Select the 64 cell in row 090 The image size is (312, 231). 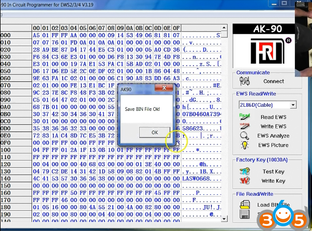[55, 100]
